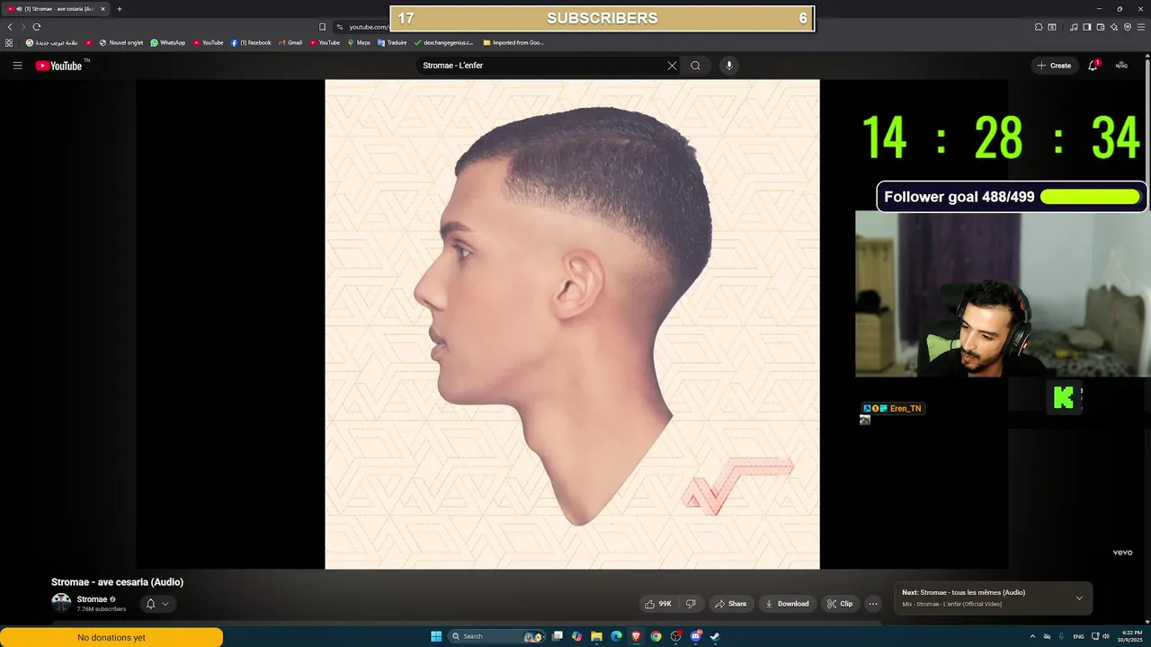The height and width of the screenshot is (647, 1151).
Task: Open File Explorer from the taskbar
Action: [596, 636]
